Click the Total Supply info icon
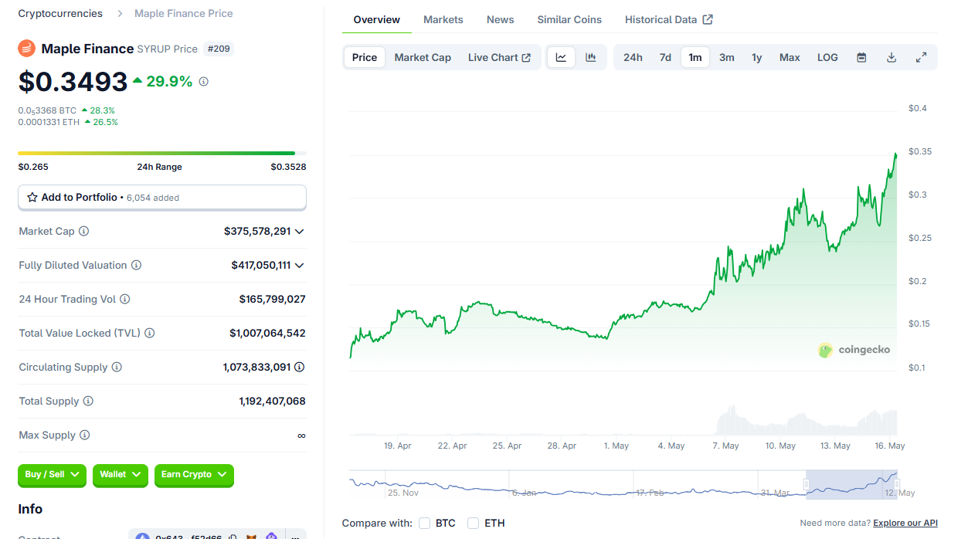 point(88,401)
